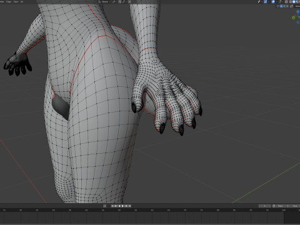
Task: Jump to next keyframe
Action: click(x=126, y=206)
